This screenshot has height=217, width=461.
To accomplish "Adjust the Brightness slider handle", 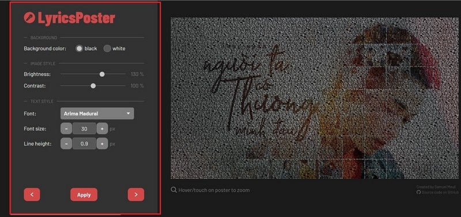I will (102, 74).
